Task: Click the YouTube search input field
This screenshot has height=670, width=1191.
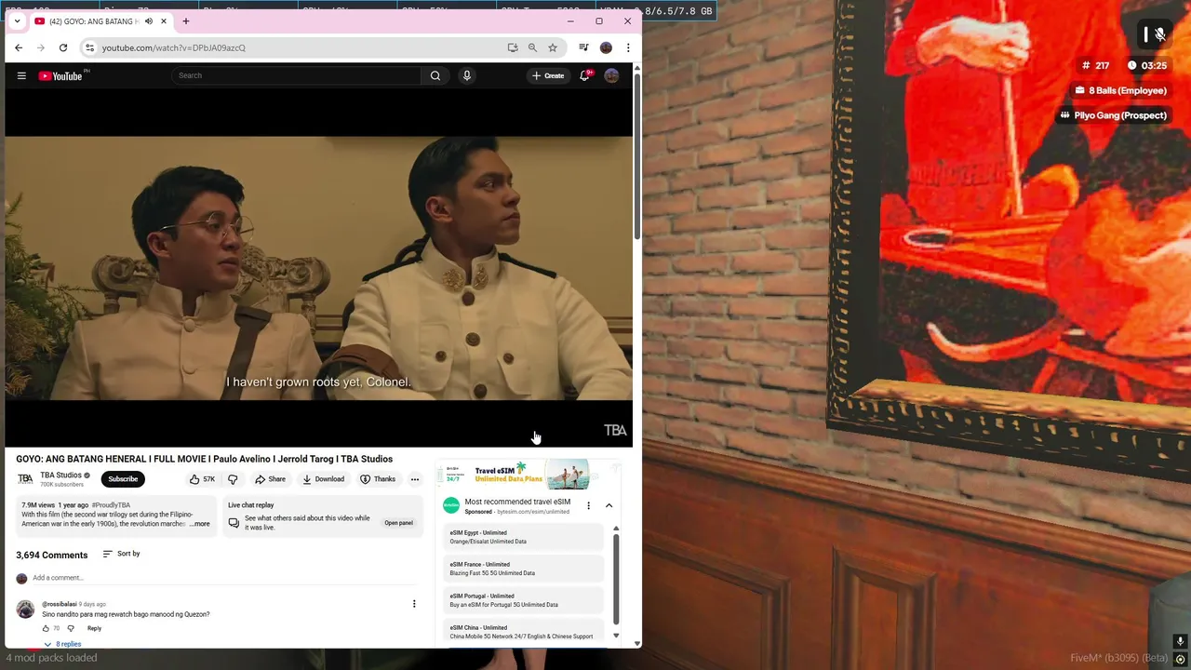Action: [296, 75]
